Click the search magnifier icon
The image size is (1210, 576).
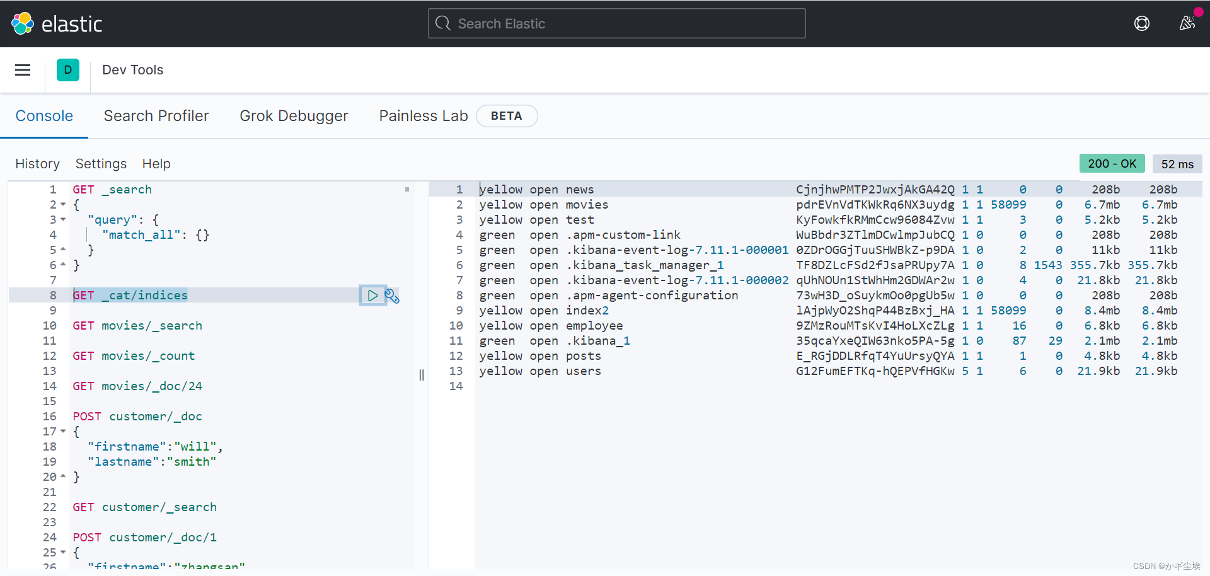tap(443, 24)
